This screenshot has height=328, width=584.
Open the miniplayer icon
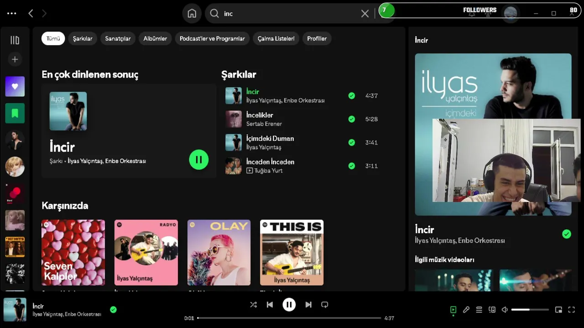coord(558,310)
